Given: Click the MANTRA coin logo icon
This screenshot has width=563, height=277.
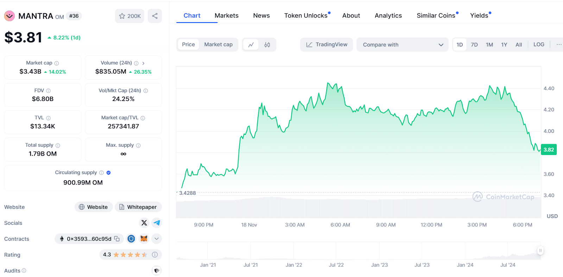Looking at the screenshot, I should point(10,16).
